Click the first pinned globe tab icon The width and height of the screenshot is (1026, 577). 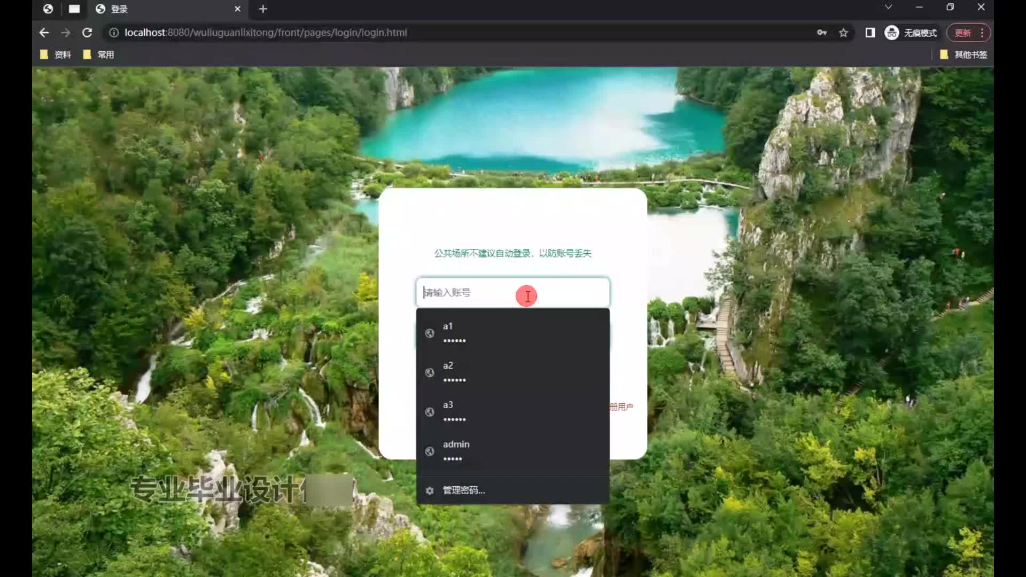tap(48, 9)
